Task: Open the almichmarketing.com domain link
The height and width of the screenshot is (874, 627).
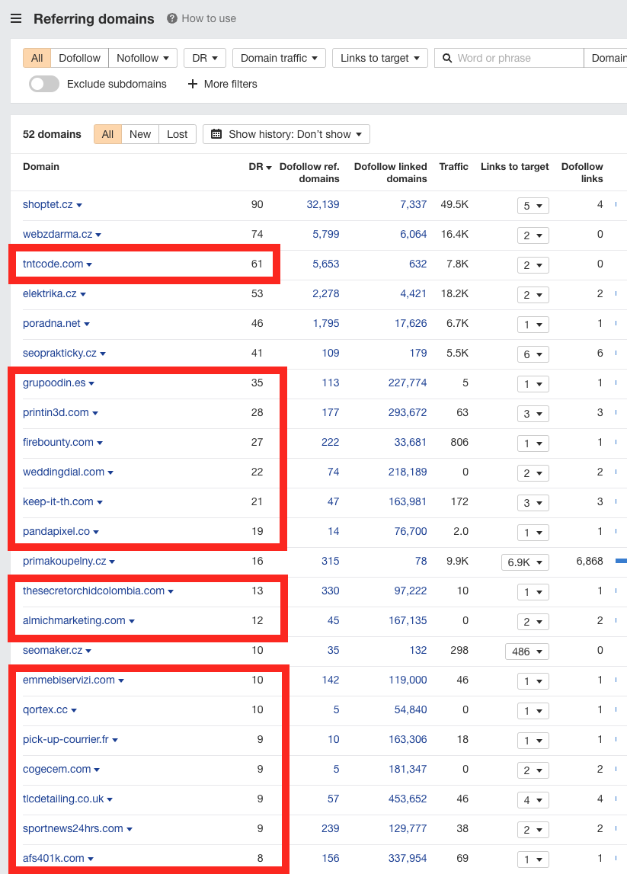Action: [74, 621]
